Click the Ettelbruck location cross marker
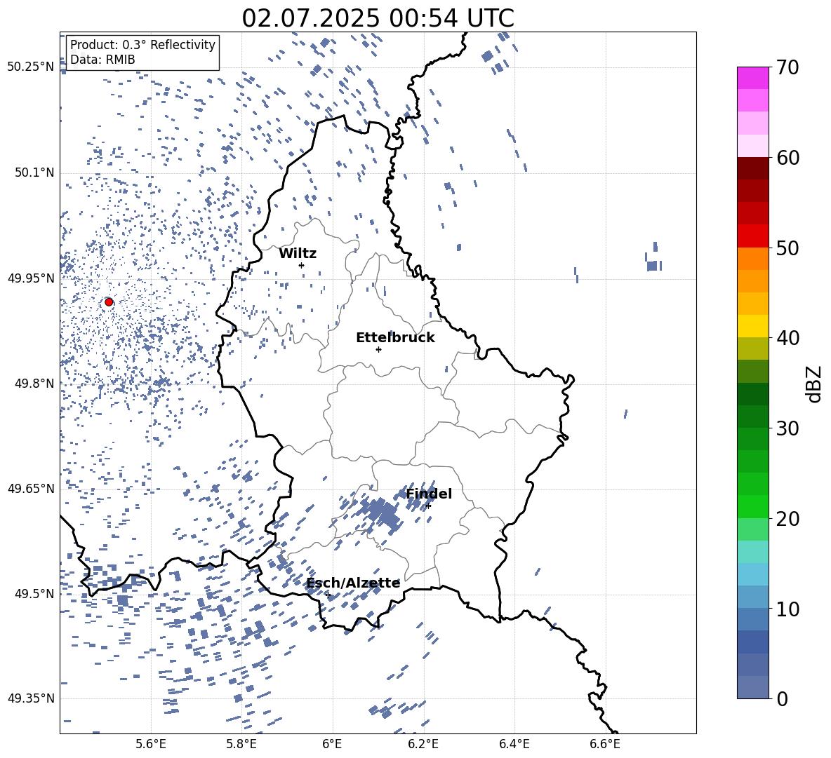Screen dimensions: 831x758 (x=378, y=349)
